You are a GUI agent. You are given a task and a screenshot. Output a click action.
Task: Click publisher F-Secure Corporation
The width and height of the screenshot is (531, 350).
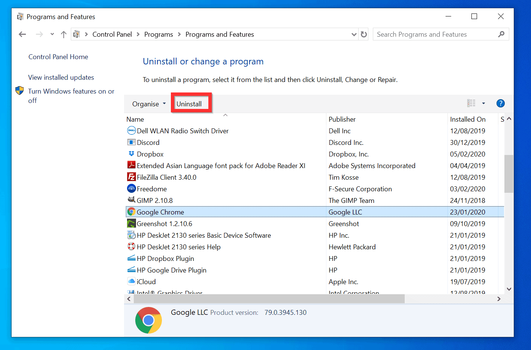click(x=360, y=189)
